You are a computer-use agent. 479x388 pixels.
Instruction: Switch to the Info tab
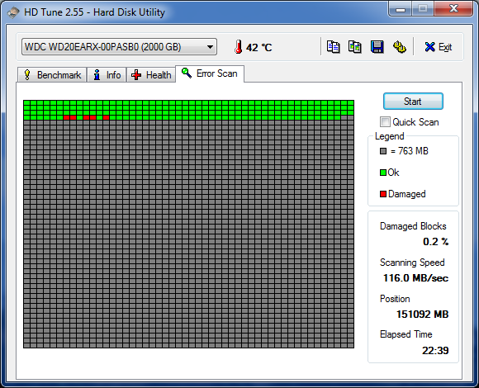point(107,75)
